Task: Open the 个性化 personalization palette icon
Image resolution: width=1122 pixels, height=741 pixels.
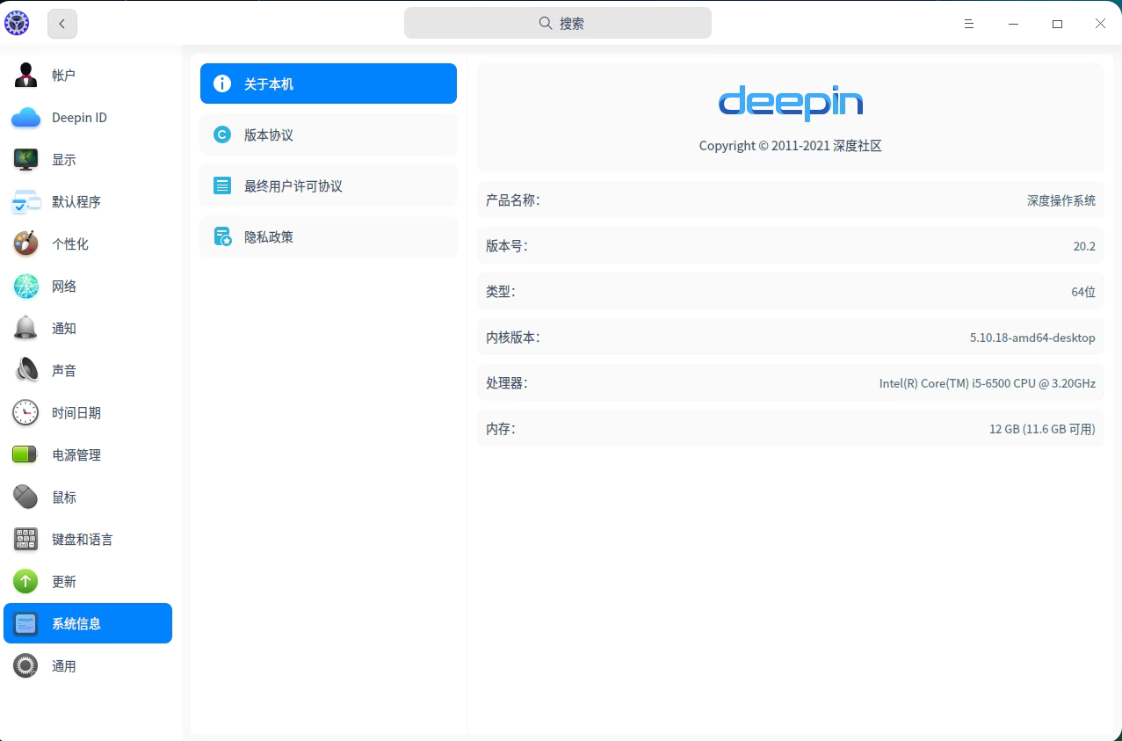Action: (x=25, y=244)
